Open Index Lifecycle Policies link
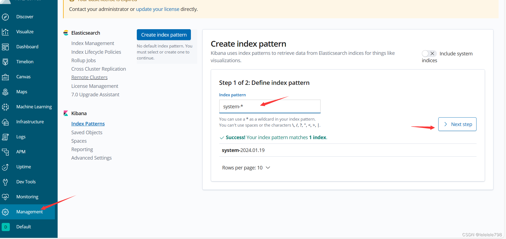506x239 pixels. click(96, 52)
